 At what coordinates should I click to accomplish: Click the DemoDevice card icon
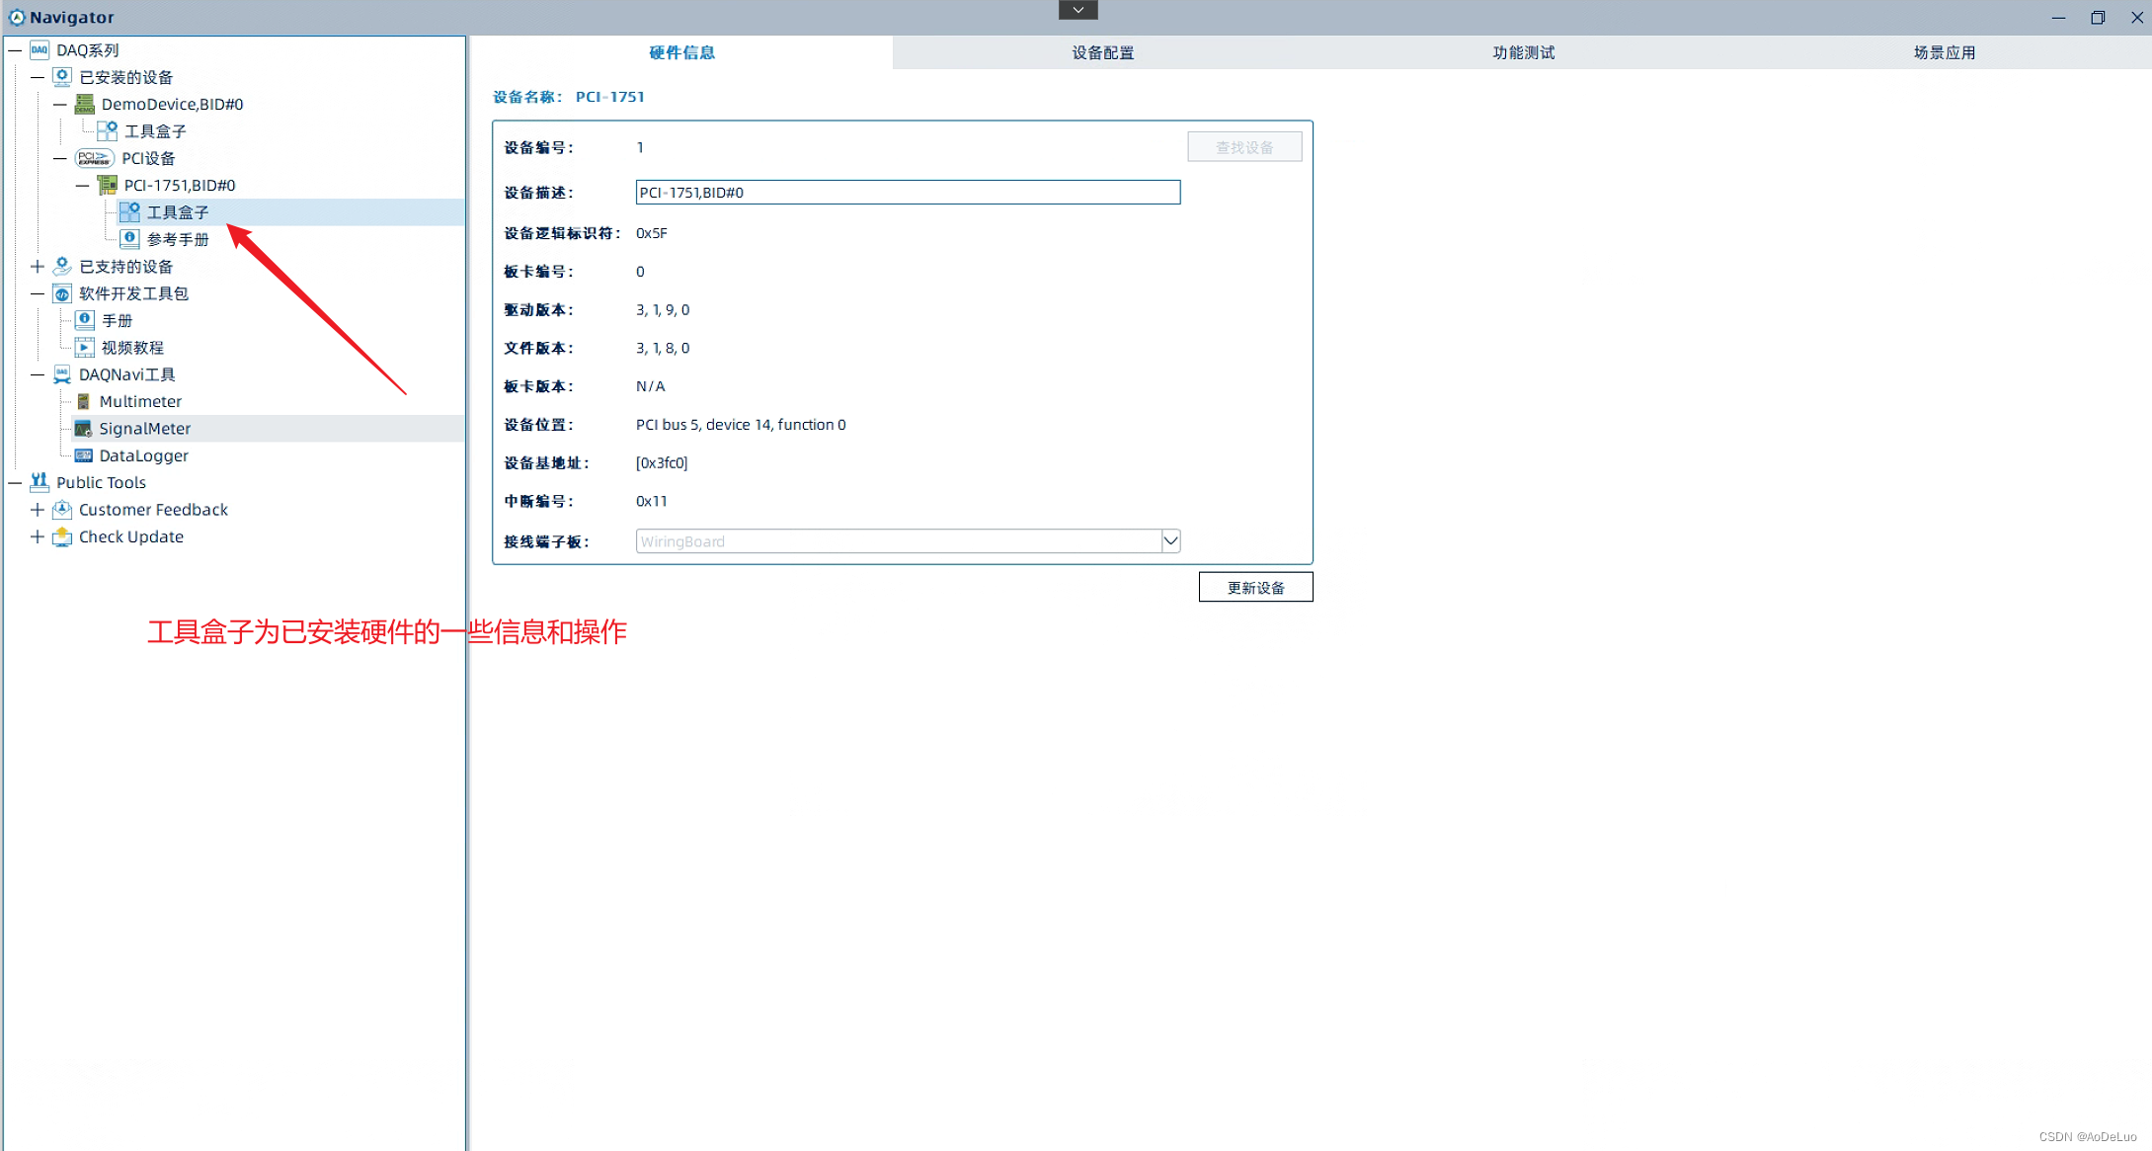pyautogui.click(x=85, y=104)
